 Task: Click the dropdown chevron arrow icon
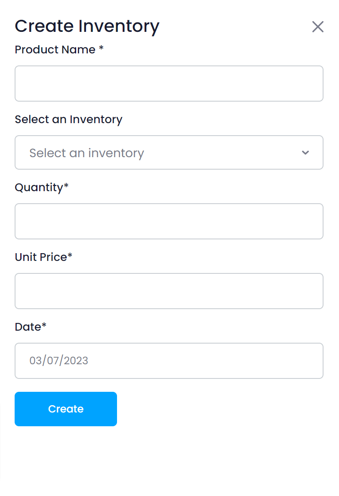(305, 153)
